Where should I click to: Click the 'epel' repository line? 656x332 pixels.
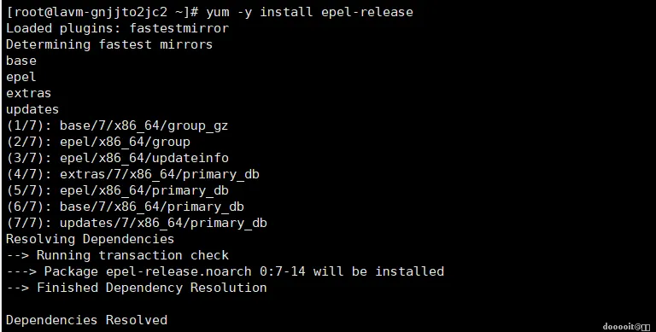[x=20, y=77]
